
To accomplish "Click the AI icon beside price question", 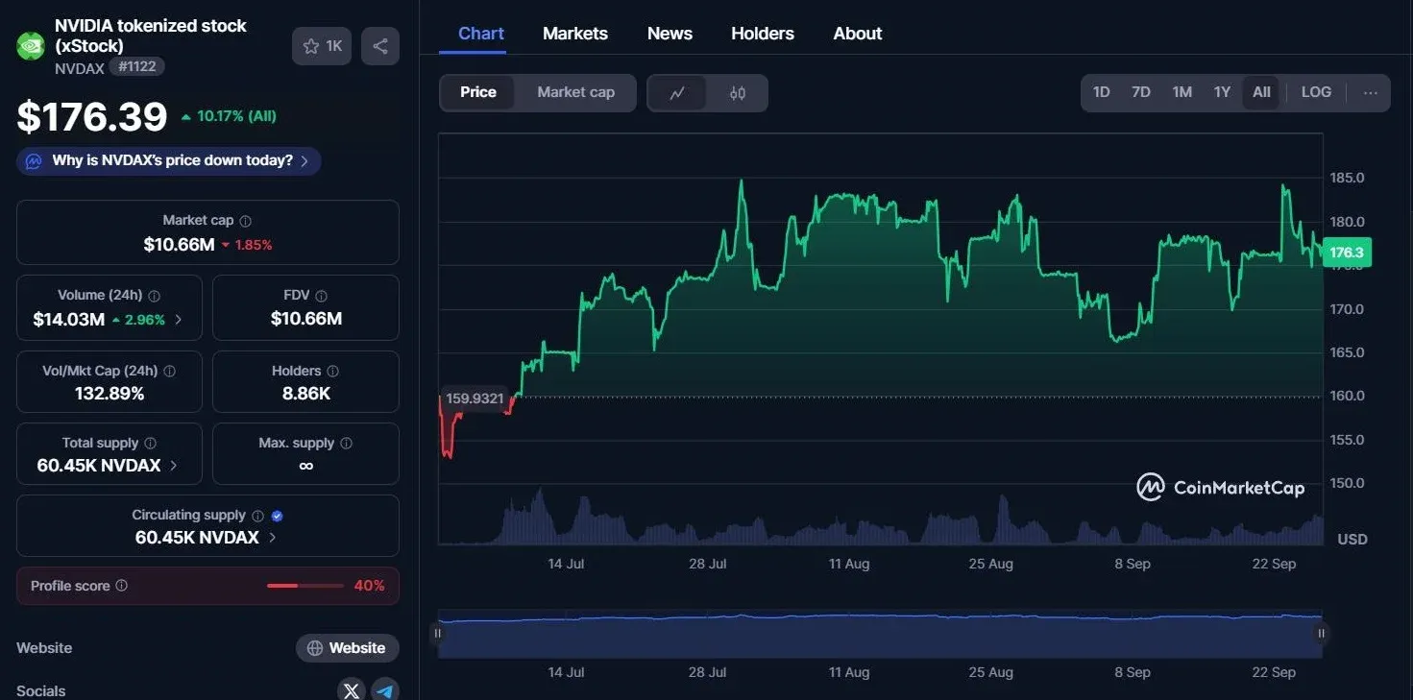I will (x=34, y=161).
